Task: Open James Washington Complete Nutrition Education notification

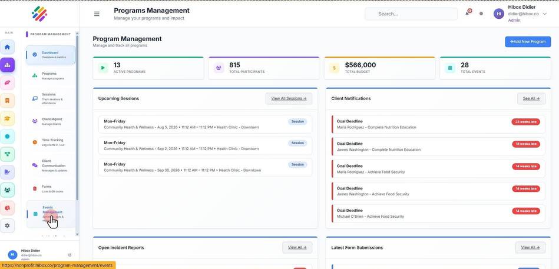Action: tap(438, 147)
